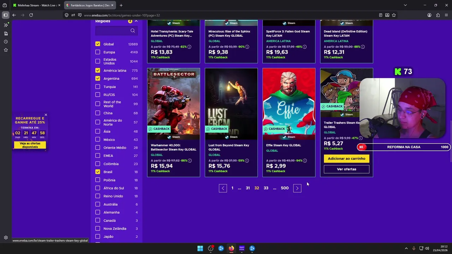The width and height of the screenshot is (452, 254).
Task: Click the Firefox taskbar icon
Action: coord(231,248)
